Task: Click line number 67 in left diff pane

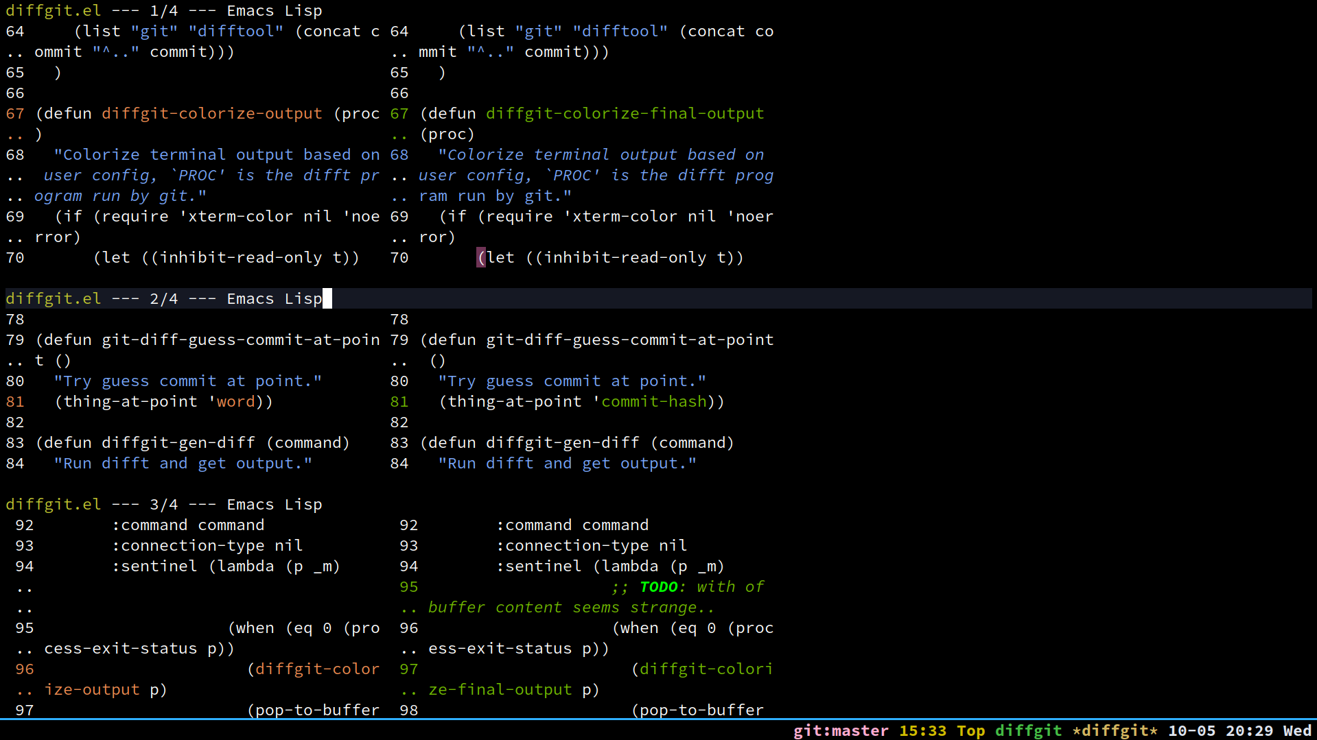Action: coord(14,113)
